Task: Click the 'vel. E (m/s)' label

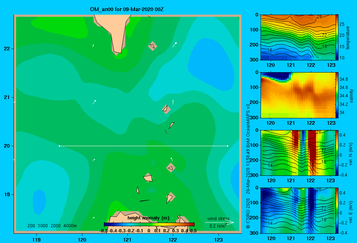Action: point(351,211)
